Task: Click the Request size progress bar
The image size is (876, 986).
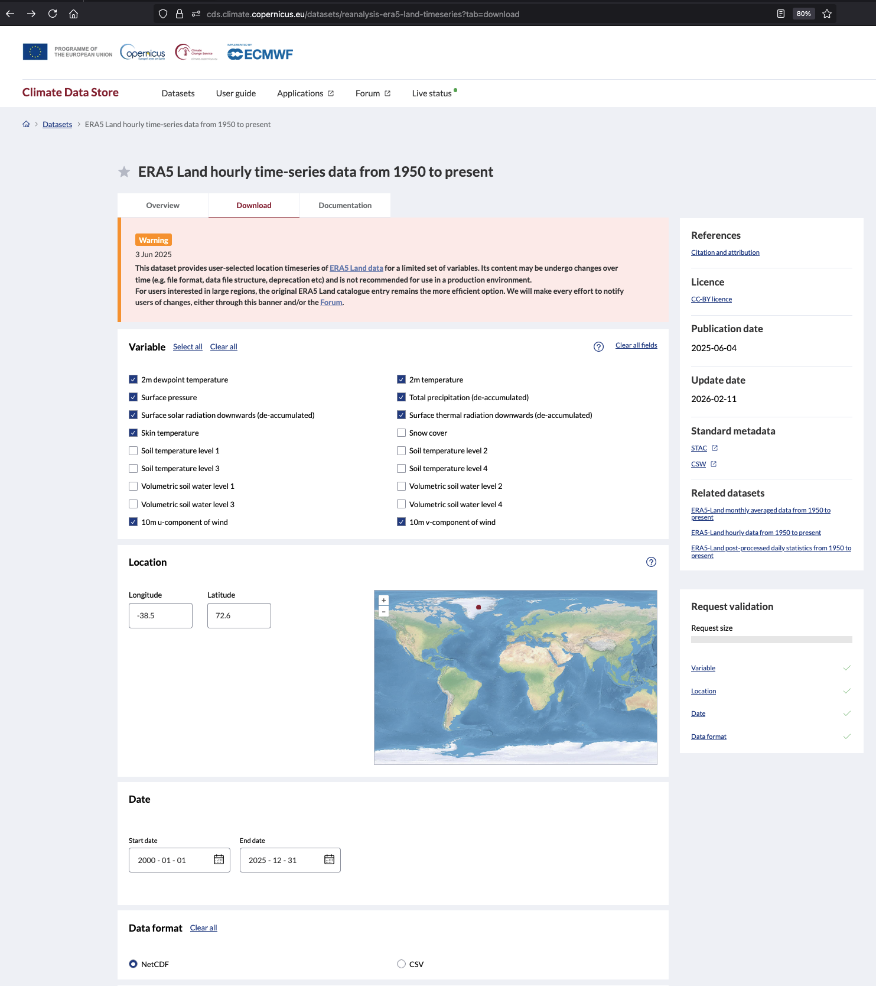Action: pos(771,640)
